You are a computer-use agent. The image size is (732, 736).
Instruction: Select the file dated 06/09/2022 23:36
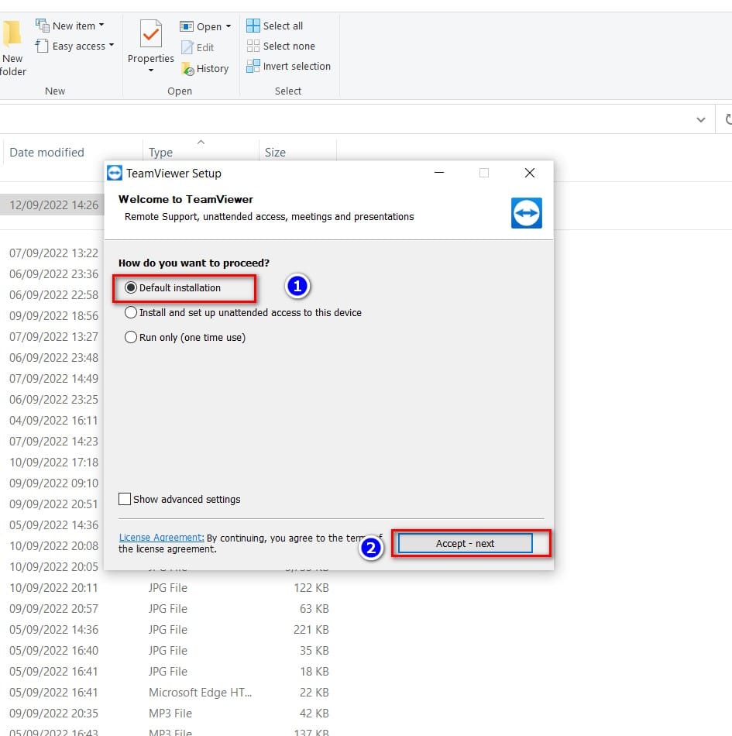point(54,274)
